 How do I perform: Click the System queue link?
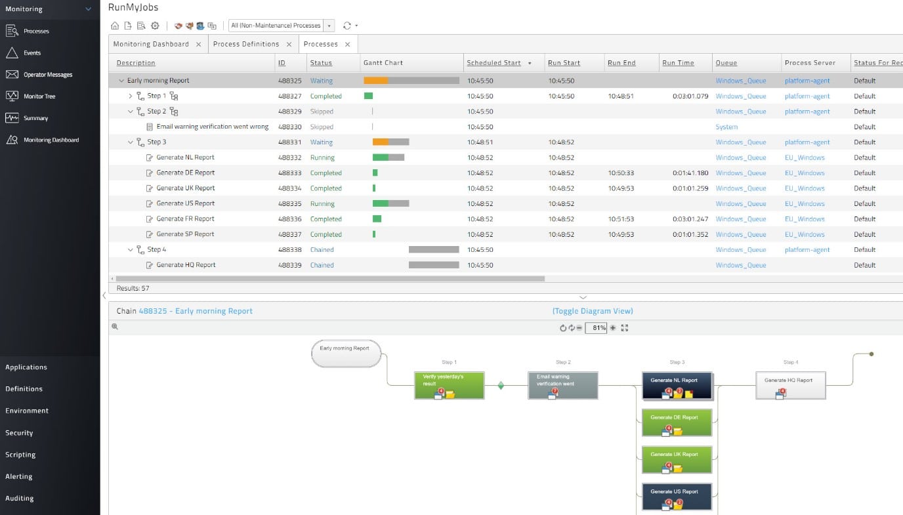726,127
